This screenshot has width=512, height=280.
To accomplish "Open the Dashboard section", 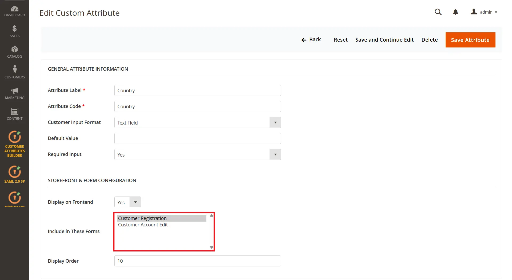I will [15, 11].
